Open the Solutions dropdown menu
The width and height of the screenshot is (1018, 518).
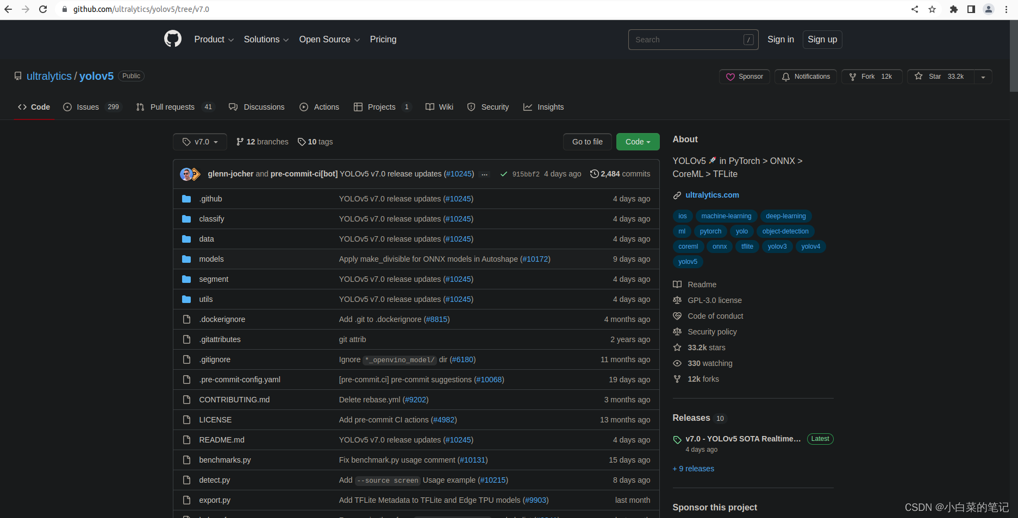point(266,40)
